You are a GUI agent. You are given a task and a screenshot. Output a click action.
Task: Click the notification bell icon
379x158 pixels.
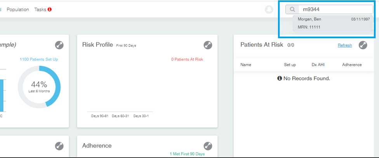pos(269,10)
